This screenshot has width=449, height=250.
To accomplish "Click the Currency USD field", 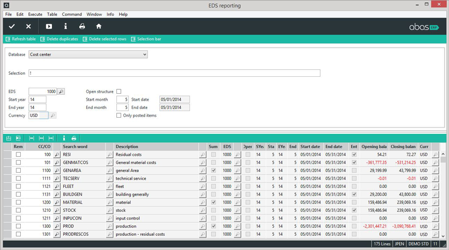I will point(38,115).
